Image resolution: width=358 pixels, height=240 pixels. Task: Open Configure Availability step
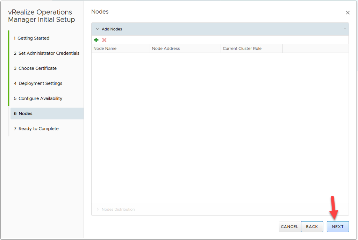(40, 98)
